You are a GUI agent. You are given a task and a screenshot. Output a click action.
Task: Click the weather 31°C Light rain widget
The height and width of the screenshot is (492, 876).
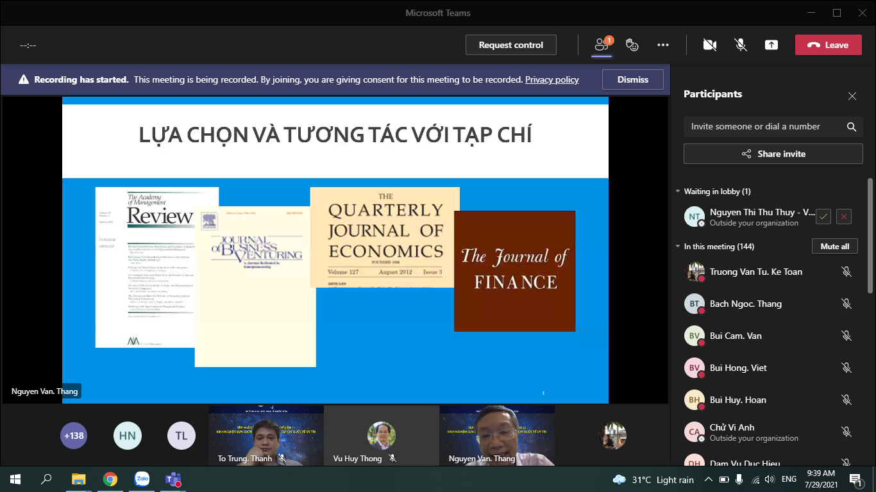pyautogui.click(x=653, y=480)
